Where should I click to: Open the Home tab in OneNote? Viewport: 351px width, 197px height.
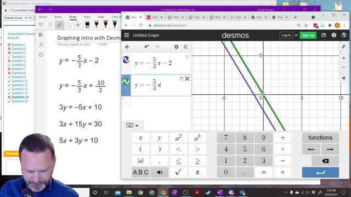(x=43, y=17)
